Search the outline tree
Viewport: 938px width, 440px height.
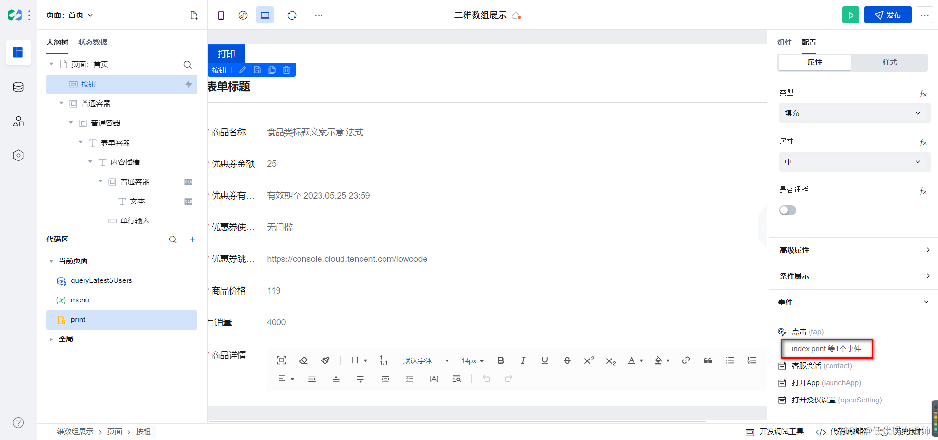[x=187, y=65]
